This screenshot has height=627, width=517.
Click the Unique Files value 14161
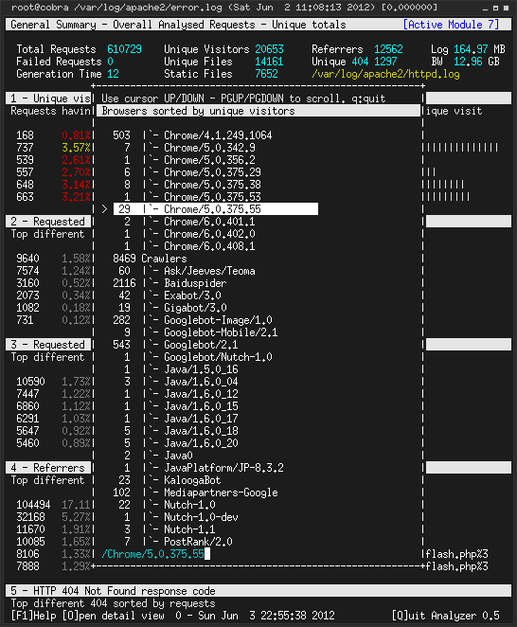coord(270,62)
